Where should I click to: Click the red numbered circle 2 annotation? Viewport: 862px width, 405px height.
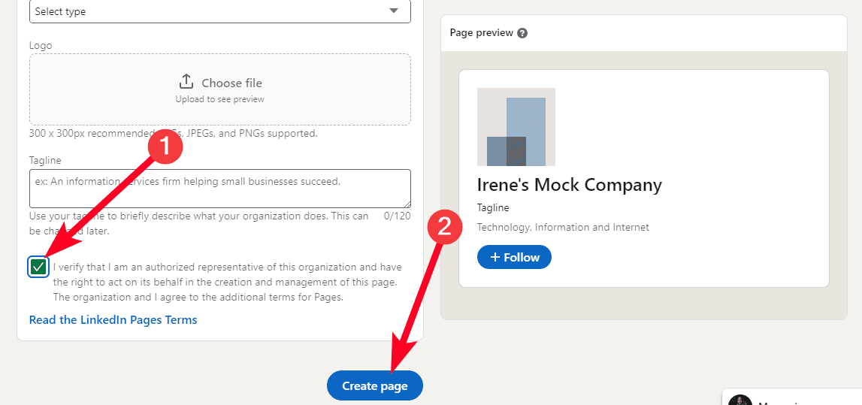tap(444, 227)
